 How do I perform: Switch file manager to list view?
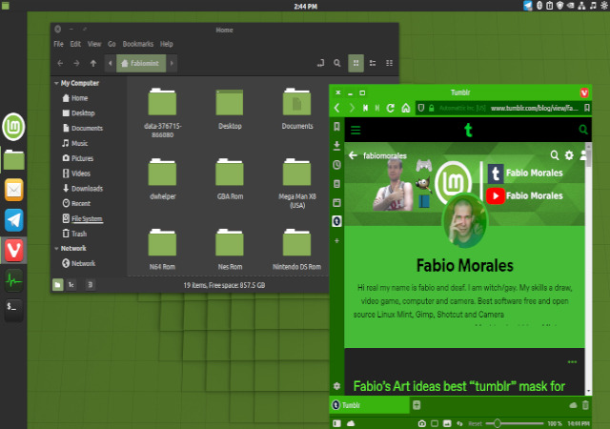[373, 63]
